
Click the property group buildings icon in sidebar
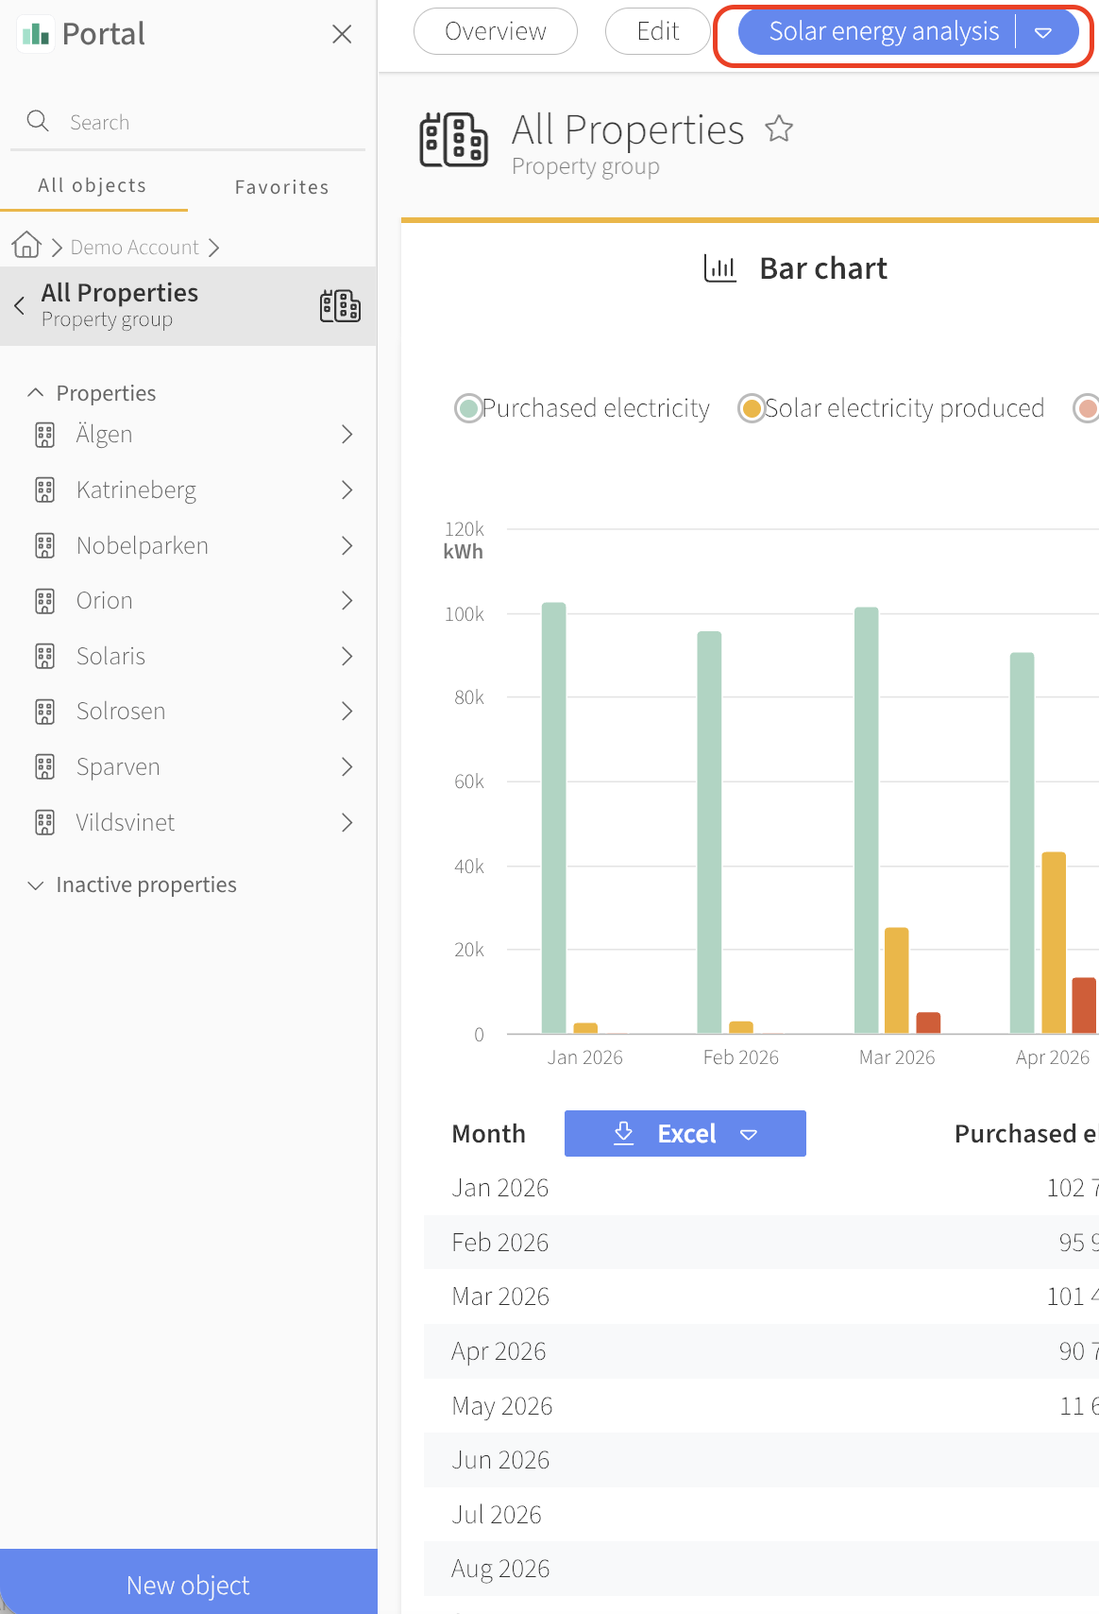pyautogui.click(x=340, y=306)
